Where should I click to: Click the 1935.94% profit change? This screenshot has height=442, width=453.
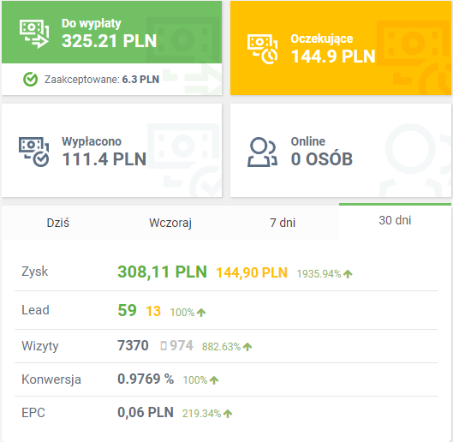[x=319, y=274]
